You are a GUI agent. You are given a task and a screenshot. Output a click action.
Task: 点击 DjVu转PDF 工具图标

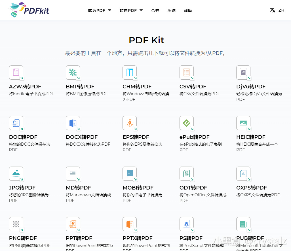tap(243, 73)
